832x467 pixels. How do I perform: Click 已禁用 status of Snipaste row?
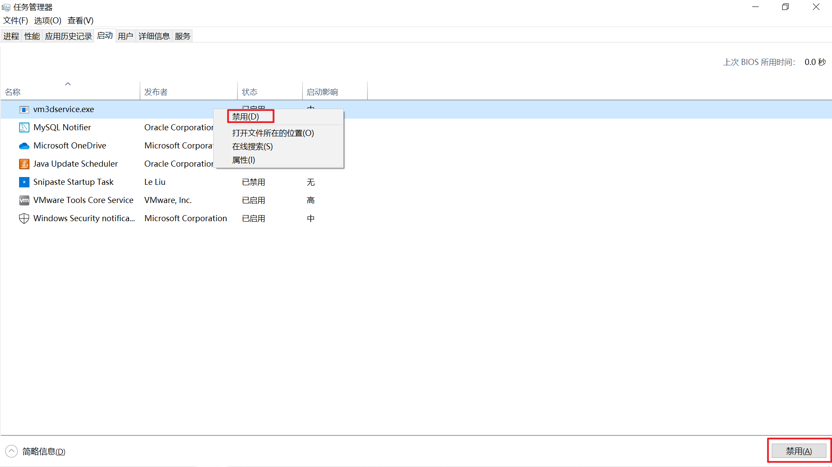coord(253,182)
